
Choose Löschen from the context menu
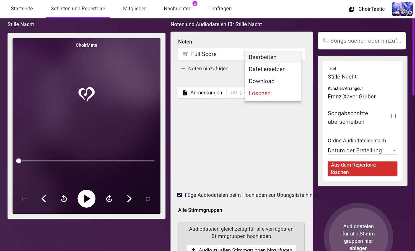coord(273,93)
